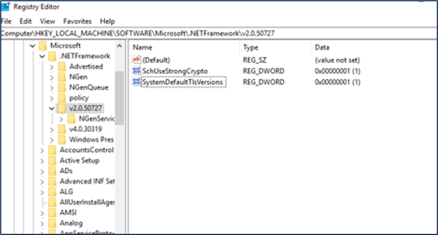The height and width of the screenshot is (235, 438).
Task: Collapse the .NETFramework tree node
Action: click(42, 56)
